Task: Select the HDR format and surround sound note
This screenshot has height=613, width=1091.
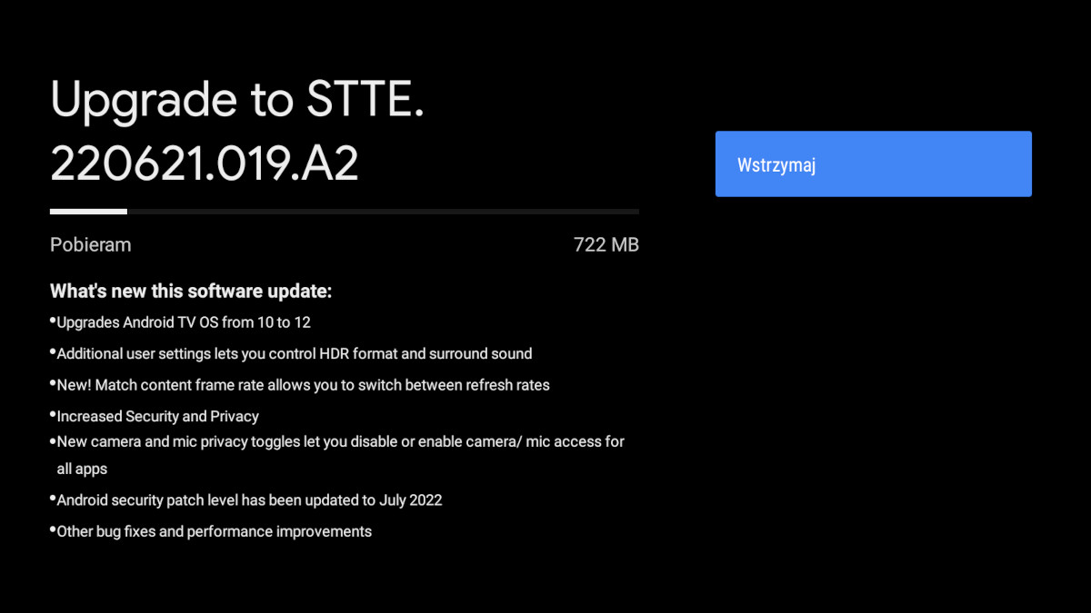Action: point(294,353)
